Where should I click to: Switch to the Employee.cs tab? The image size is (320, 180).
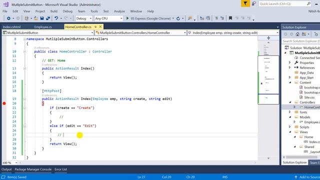[43, 27]
